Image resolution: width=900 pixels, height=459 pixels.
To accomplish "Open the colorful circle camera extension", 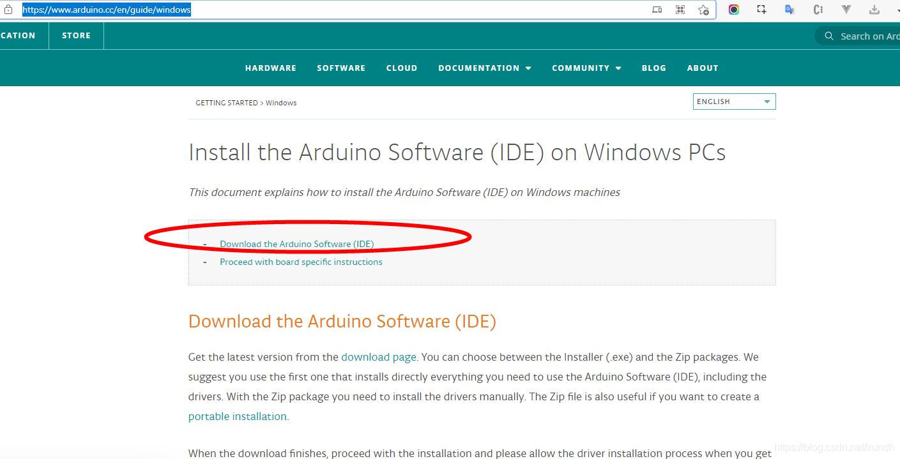I will (x=734, y=10).
